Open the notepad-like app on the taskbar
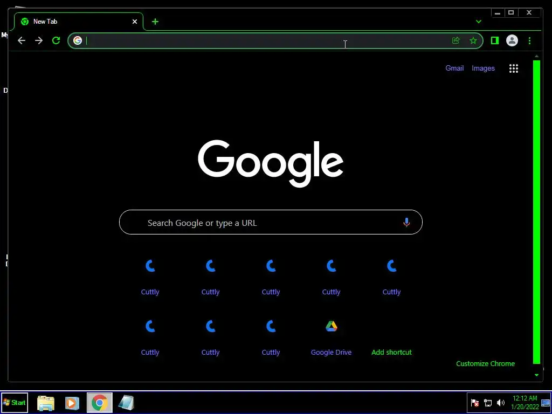 [x=126, y=403]
